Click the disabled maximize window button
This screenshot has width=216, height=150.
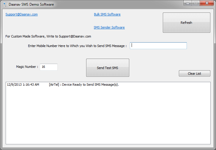(x=196, y=3)
